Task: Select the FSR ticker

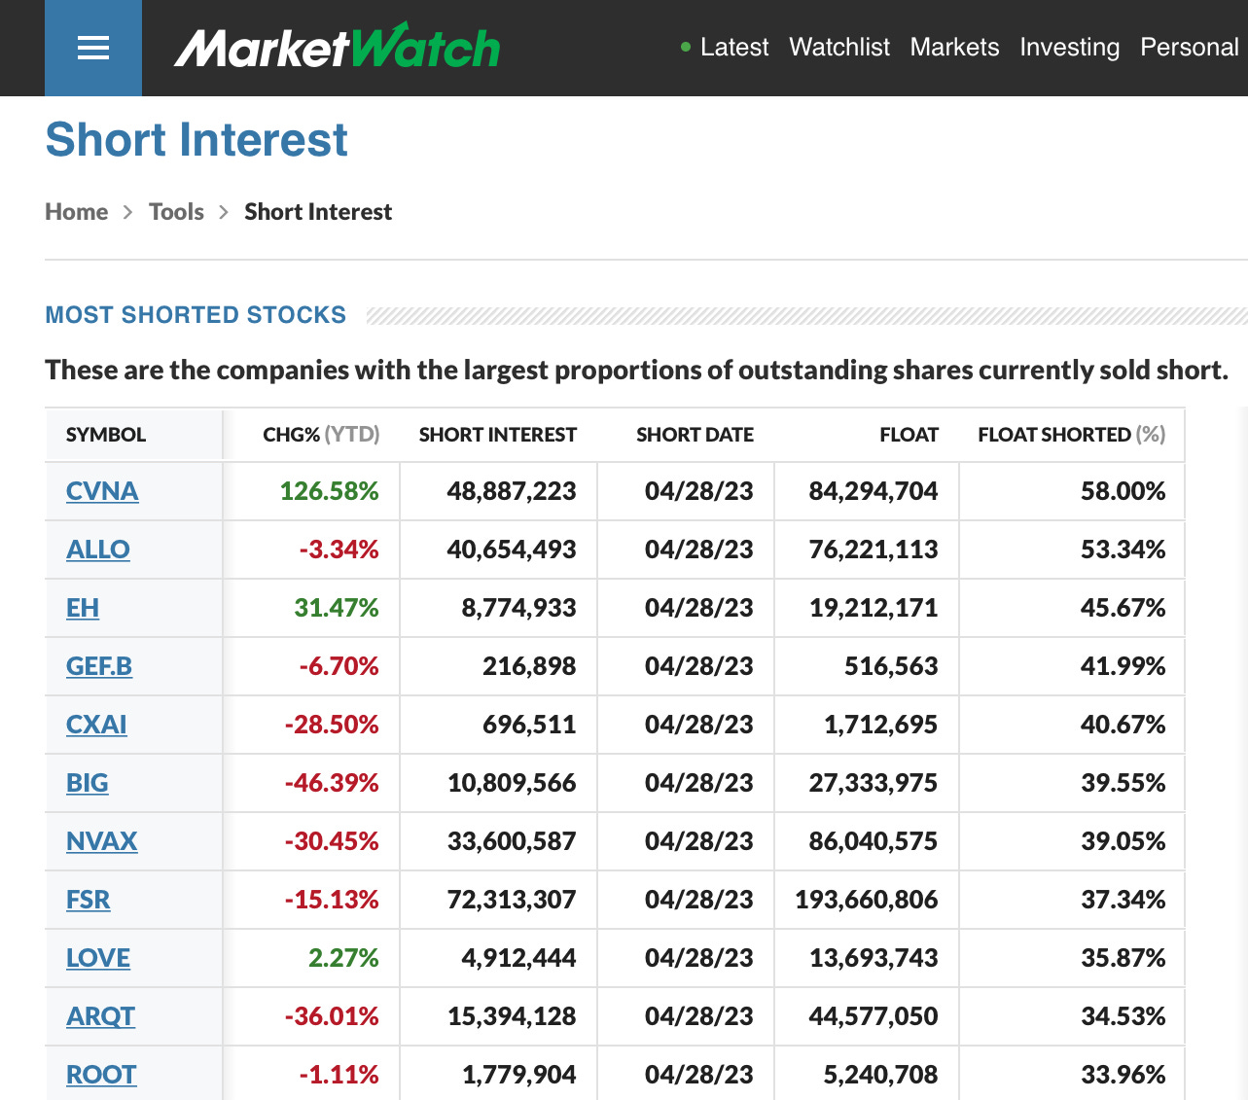Action: click(x=88, y=900)
